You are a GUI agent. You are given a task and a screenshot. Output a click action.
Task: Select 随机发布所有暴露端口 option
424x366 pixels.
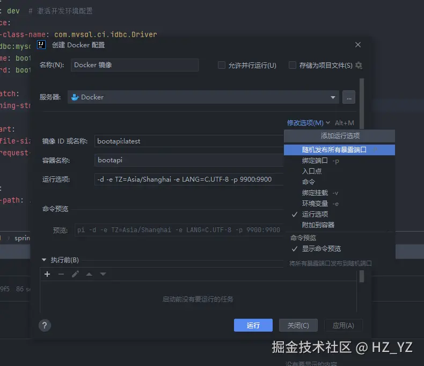point(339,150)
